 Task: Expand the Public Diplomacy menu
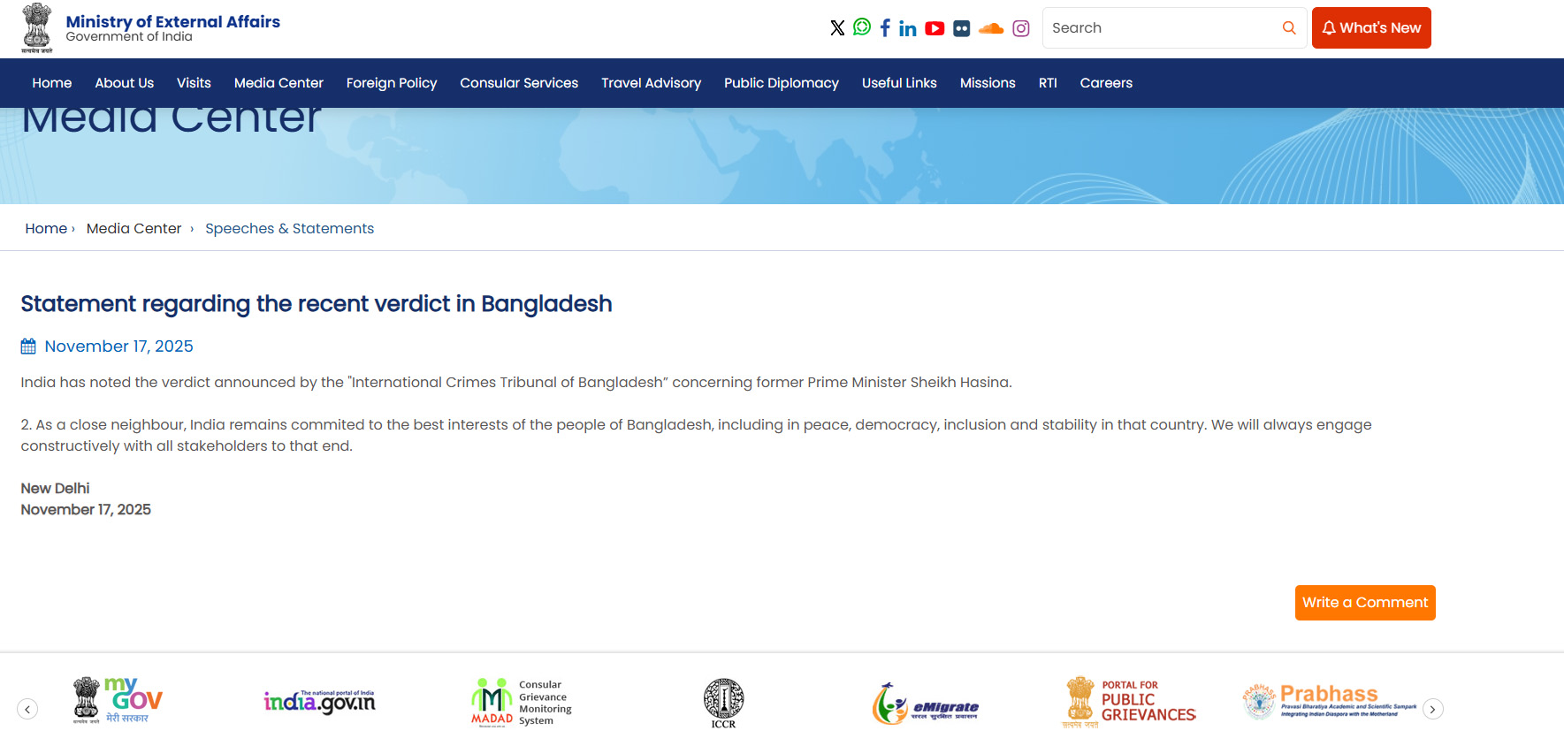[x=781, y=83]
